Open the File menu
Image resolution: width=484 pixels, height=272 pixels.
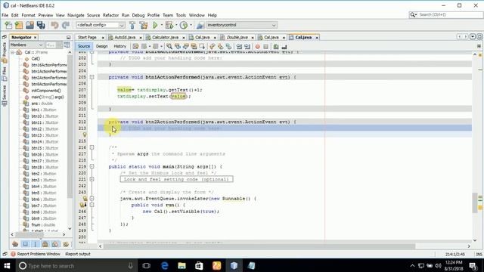[5, 15]
